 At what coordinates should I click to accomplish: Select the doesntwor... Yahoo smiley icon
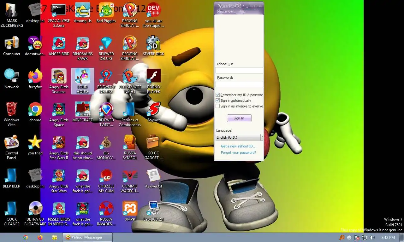tap(35, 46)
